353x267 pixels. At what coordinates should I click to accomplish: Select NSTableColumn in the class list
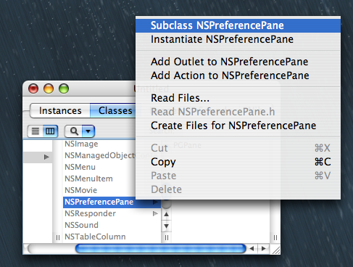coord(112,237)
